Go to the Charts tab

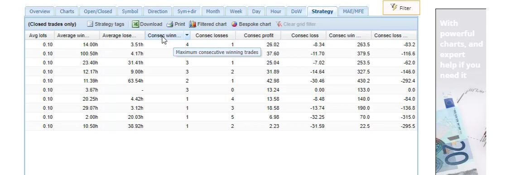pyautogui.click(x=67, y=11)
